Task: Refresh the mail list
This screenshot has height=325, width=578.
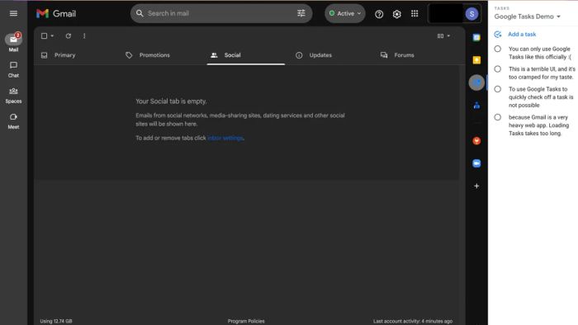Action: coord(69,35)
